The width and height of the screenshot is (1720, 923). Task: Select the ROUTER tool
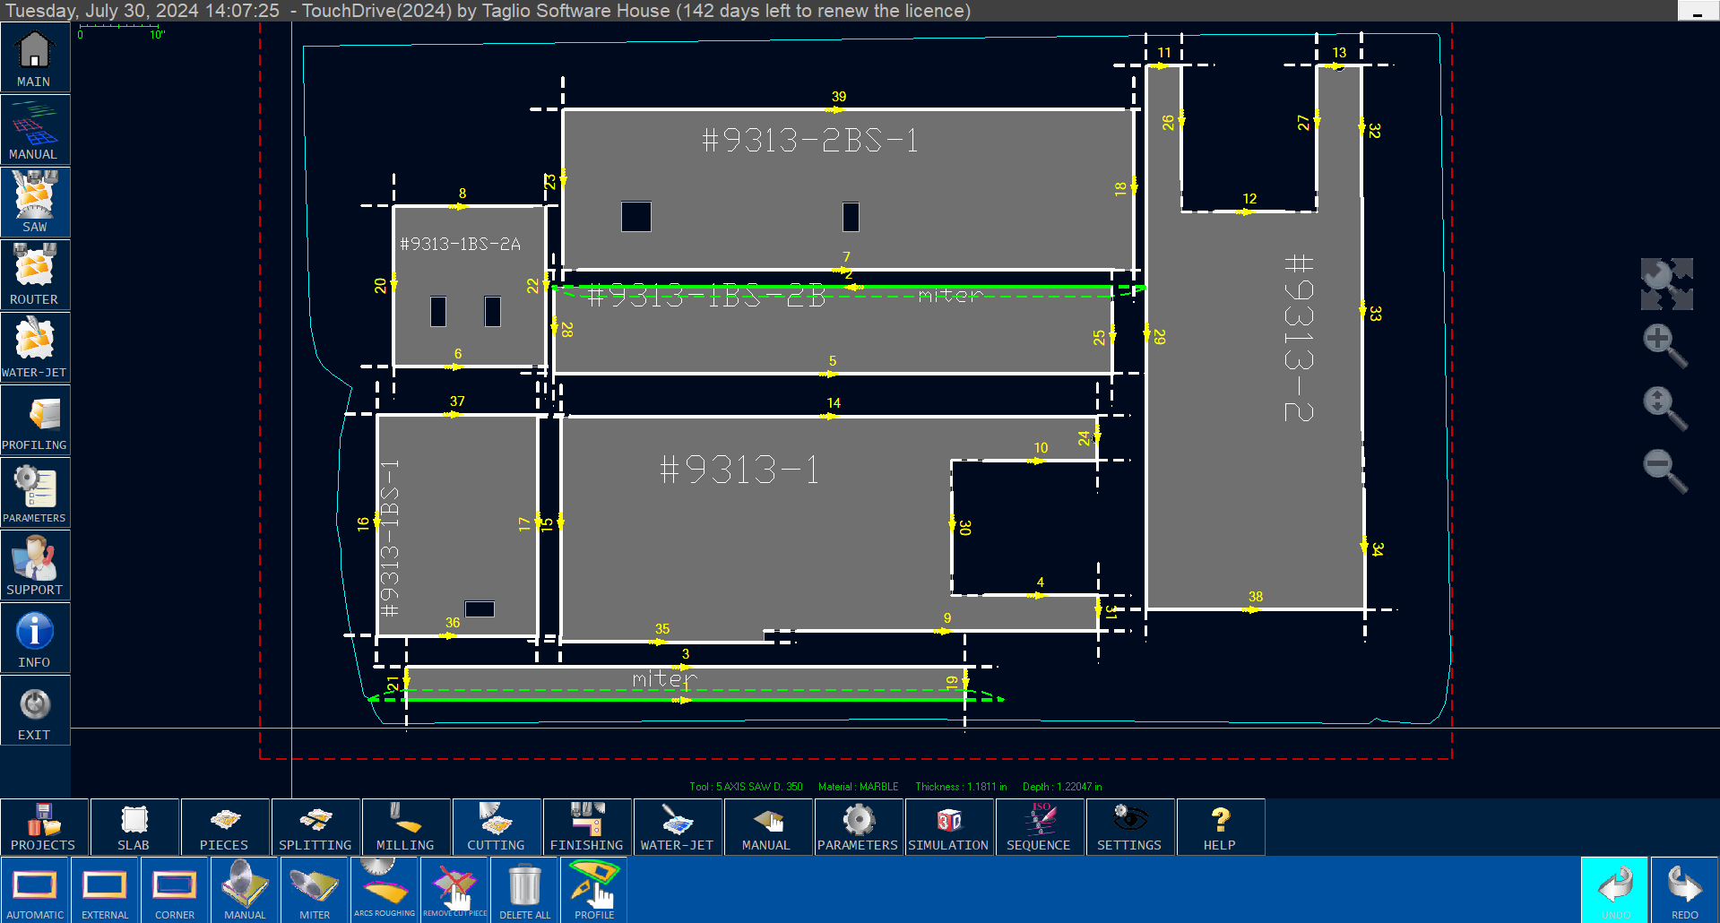pos(35,275)
